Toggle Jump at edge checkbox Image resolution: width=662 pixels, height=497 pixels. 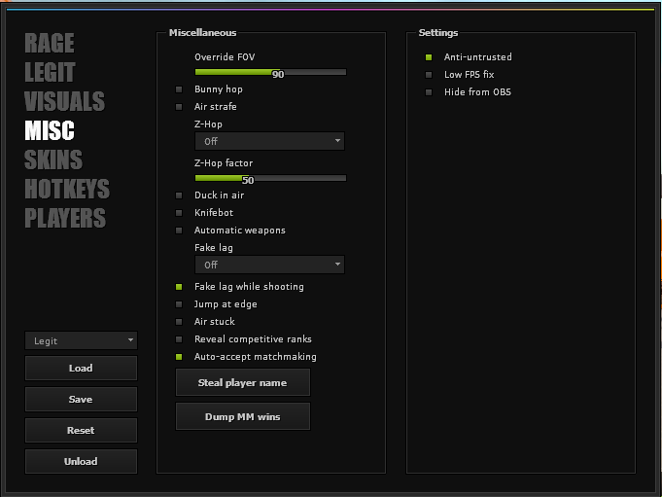[179, 304]
